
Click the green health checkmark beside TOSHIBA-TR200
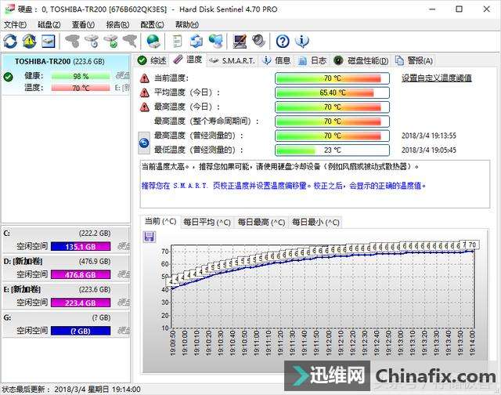click(x=8, y=77)
